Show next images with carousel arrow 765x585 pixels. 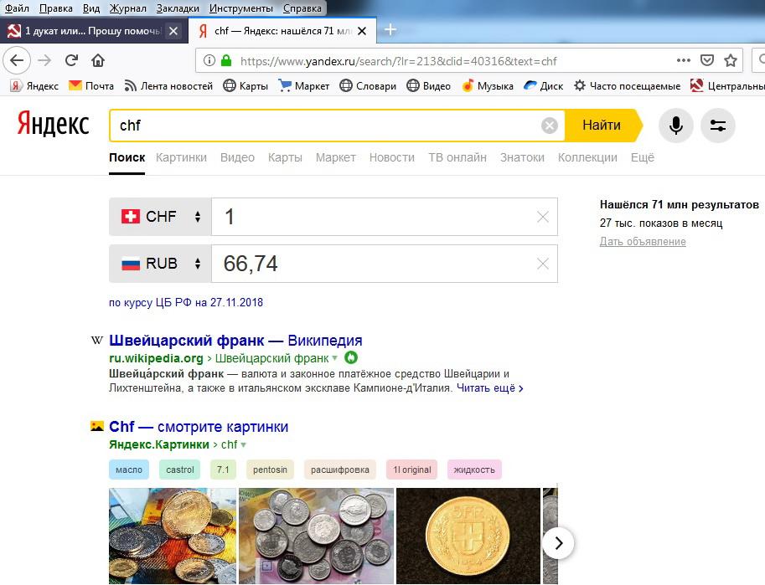(x=559, y=542)
